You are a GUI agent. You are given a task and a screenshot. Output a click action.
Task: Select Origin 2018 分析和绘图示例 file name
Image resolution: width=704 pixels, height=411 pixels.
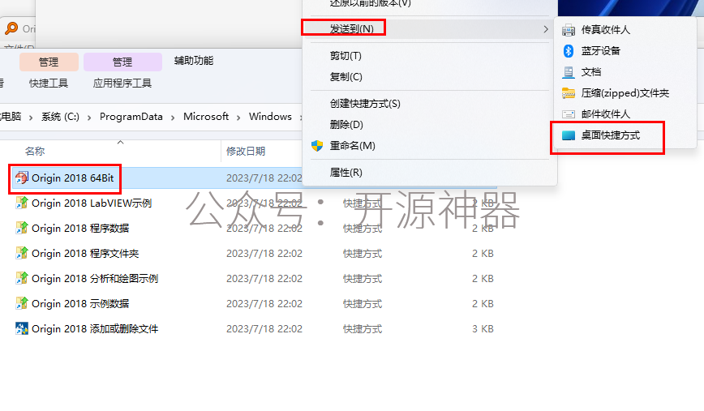95,279
